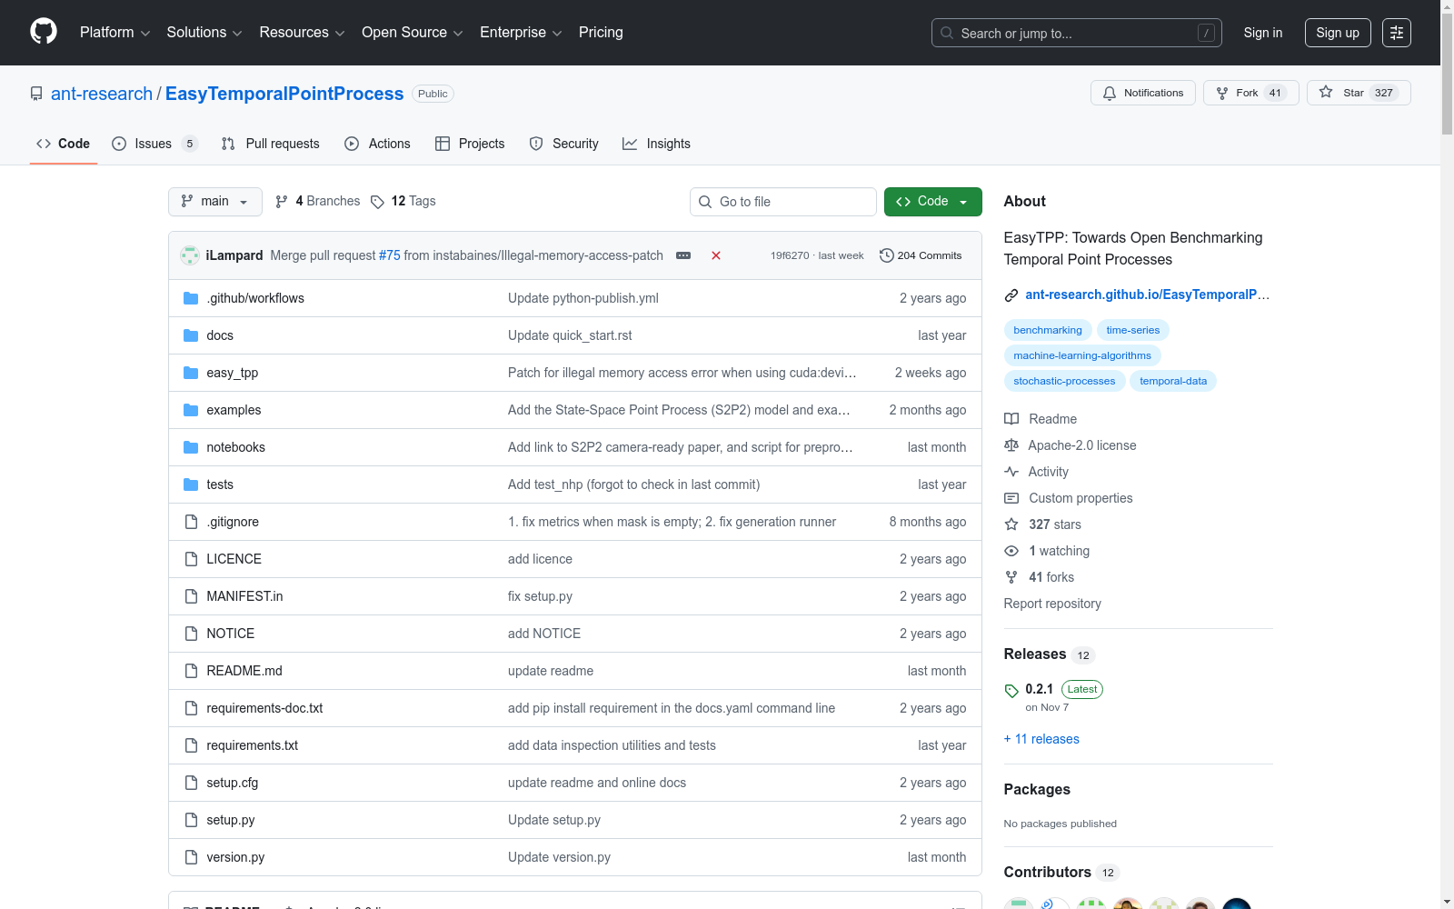Switch to the Actions tab
The width and height of the screenshot is (1454, 909).
pyautogui.click(x=377, y=144)
